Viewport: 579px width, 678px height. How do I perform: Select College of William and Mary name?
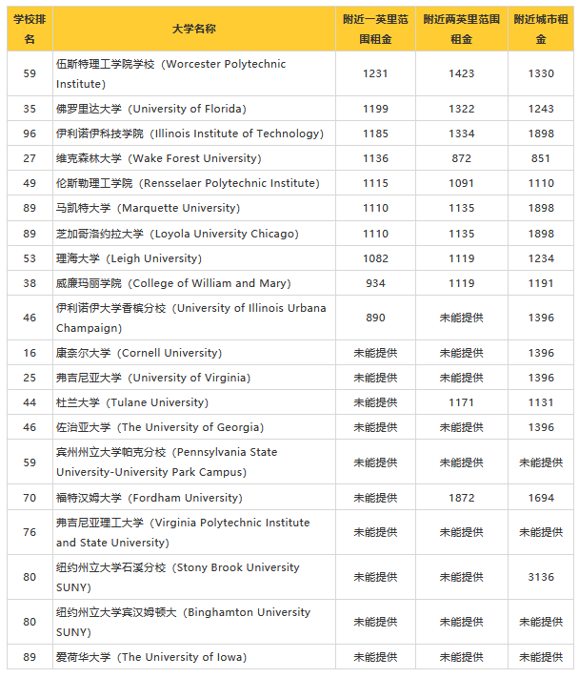(194, 283)
